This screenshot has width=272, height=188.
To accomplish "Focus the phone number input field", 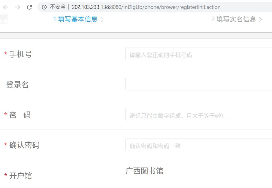I will pyautogui.click(x=198, y=54).
